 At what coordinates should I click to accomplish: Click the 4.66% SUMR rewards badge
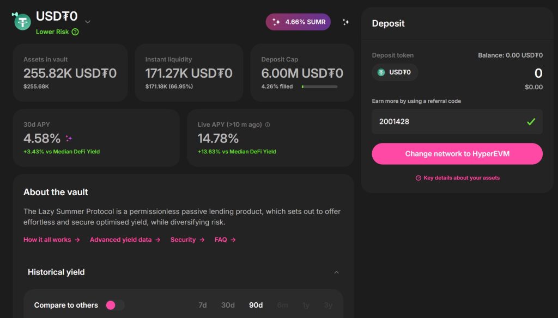click(298, 22)
